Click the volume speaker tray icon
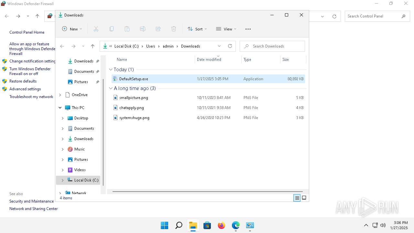 (x=383, y=225)
